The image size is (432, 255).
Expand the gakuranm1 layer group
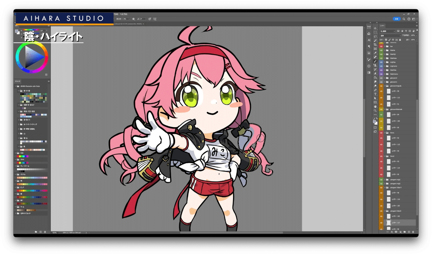point(385,82)
